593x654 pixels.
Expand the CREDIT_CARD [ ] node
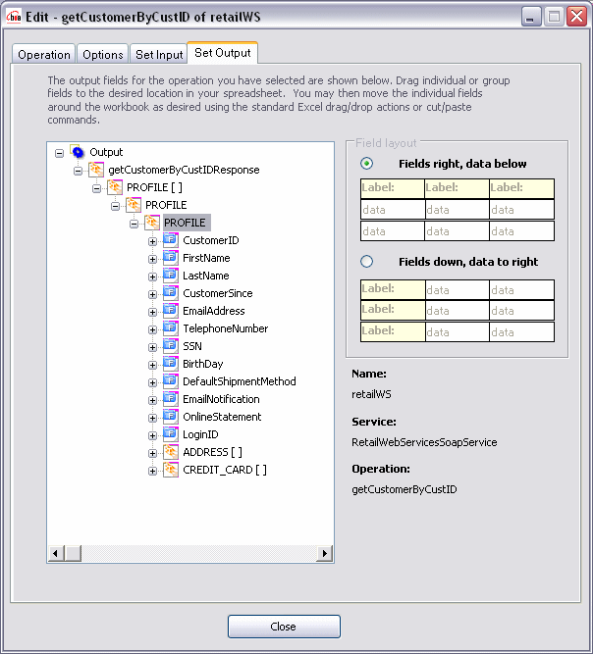click(x=152, y=471)
